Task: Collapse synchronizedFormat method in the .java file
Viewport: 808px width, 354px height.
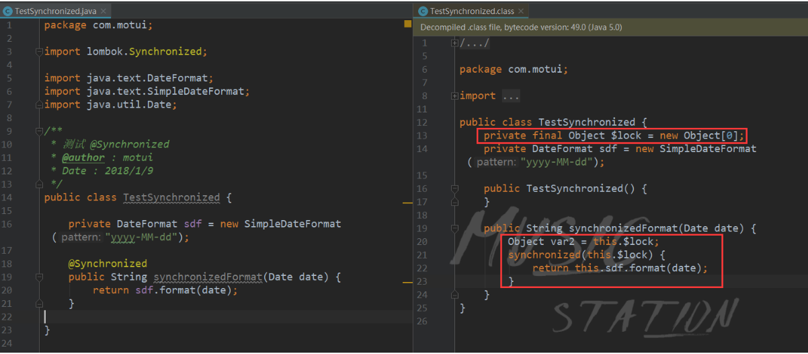Action: pyautogui.click(x=38, y=277)
